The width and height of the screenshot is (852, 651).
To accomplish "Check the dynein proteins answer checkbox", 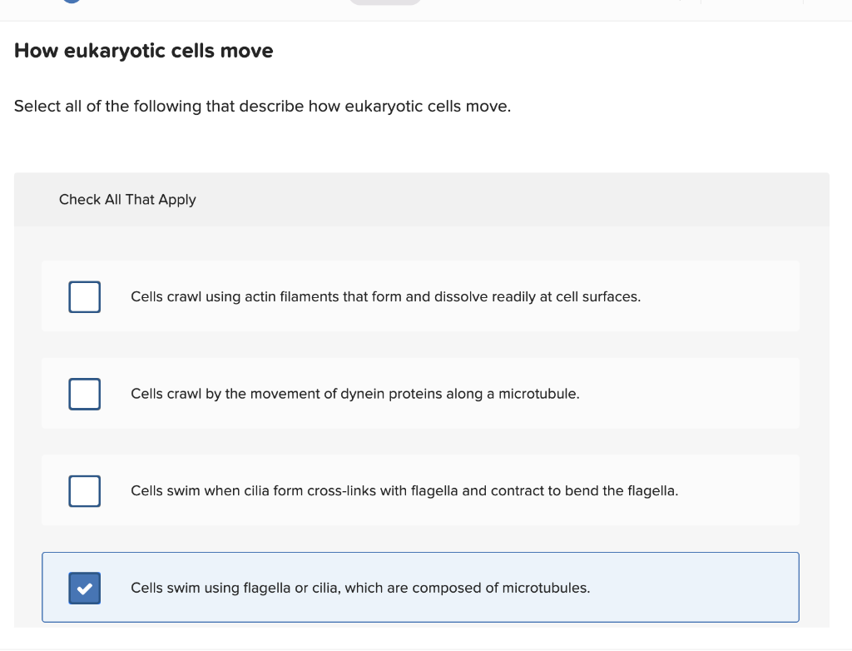I will click(x=85, y=394).
